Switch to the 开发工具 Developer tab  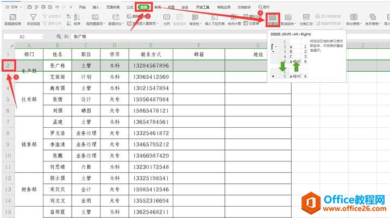click(x=203, y=7)
